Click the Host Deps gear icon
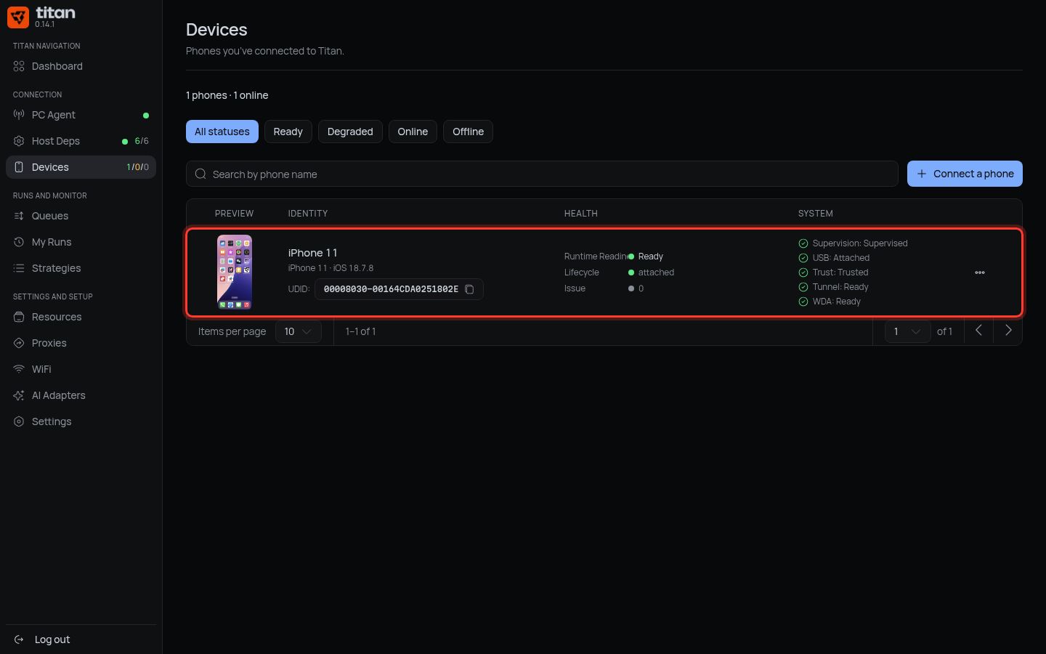Image resolution: width=1046 pixels, height=654 pixels. click(x=19, y=141)
